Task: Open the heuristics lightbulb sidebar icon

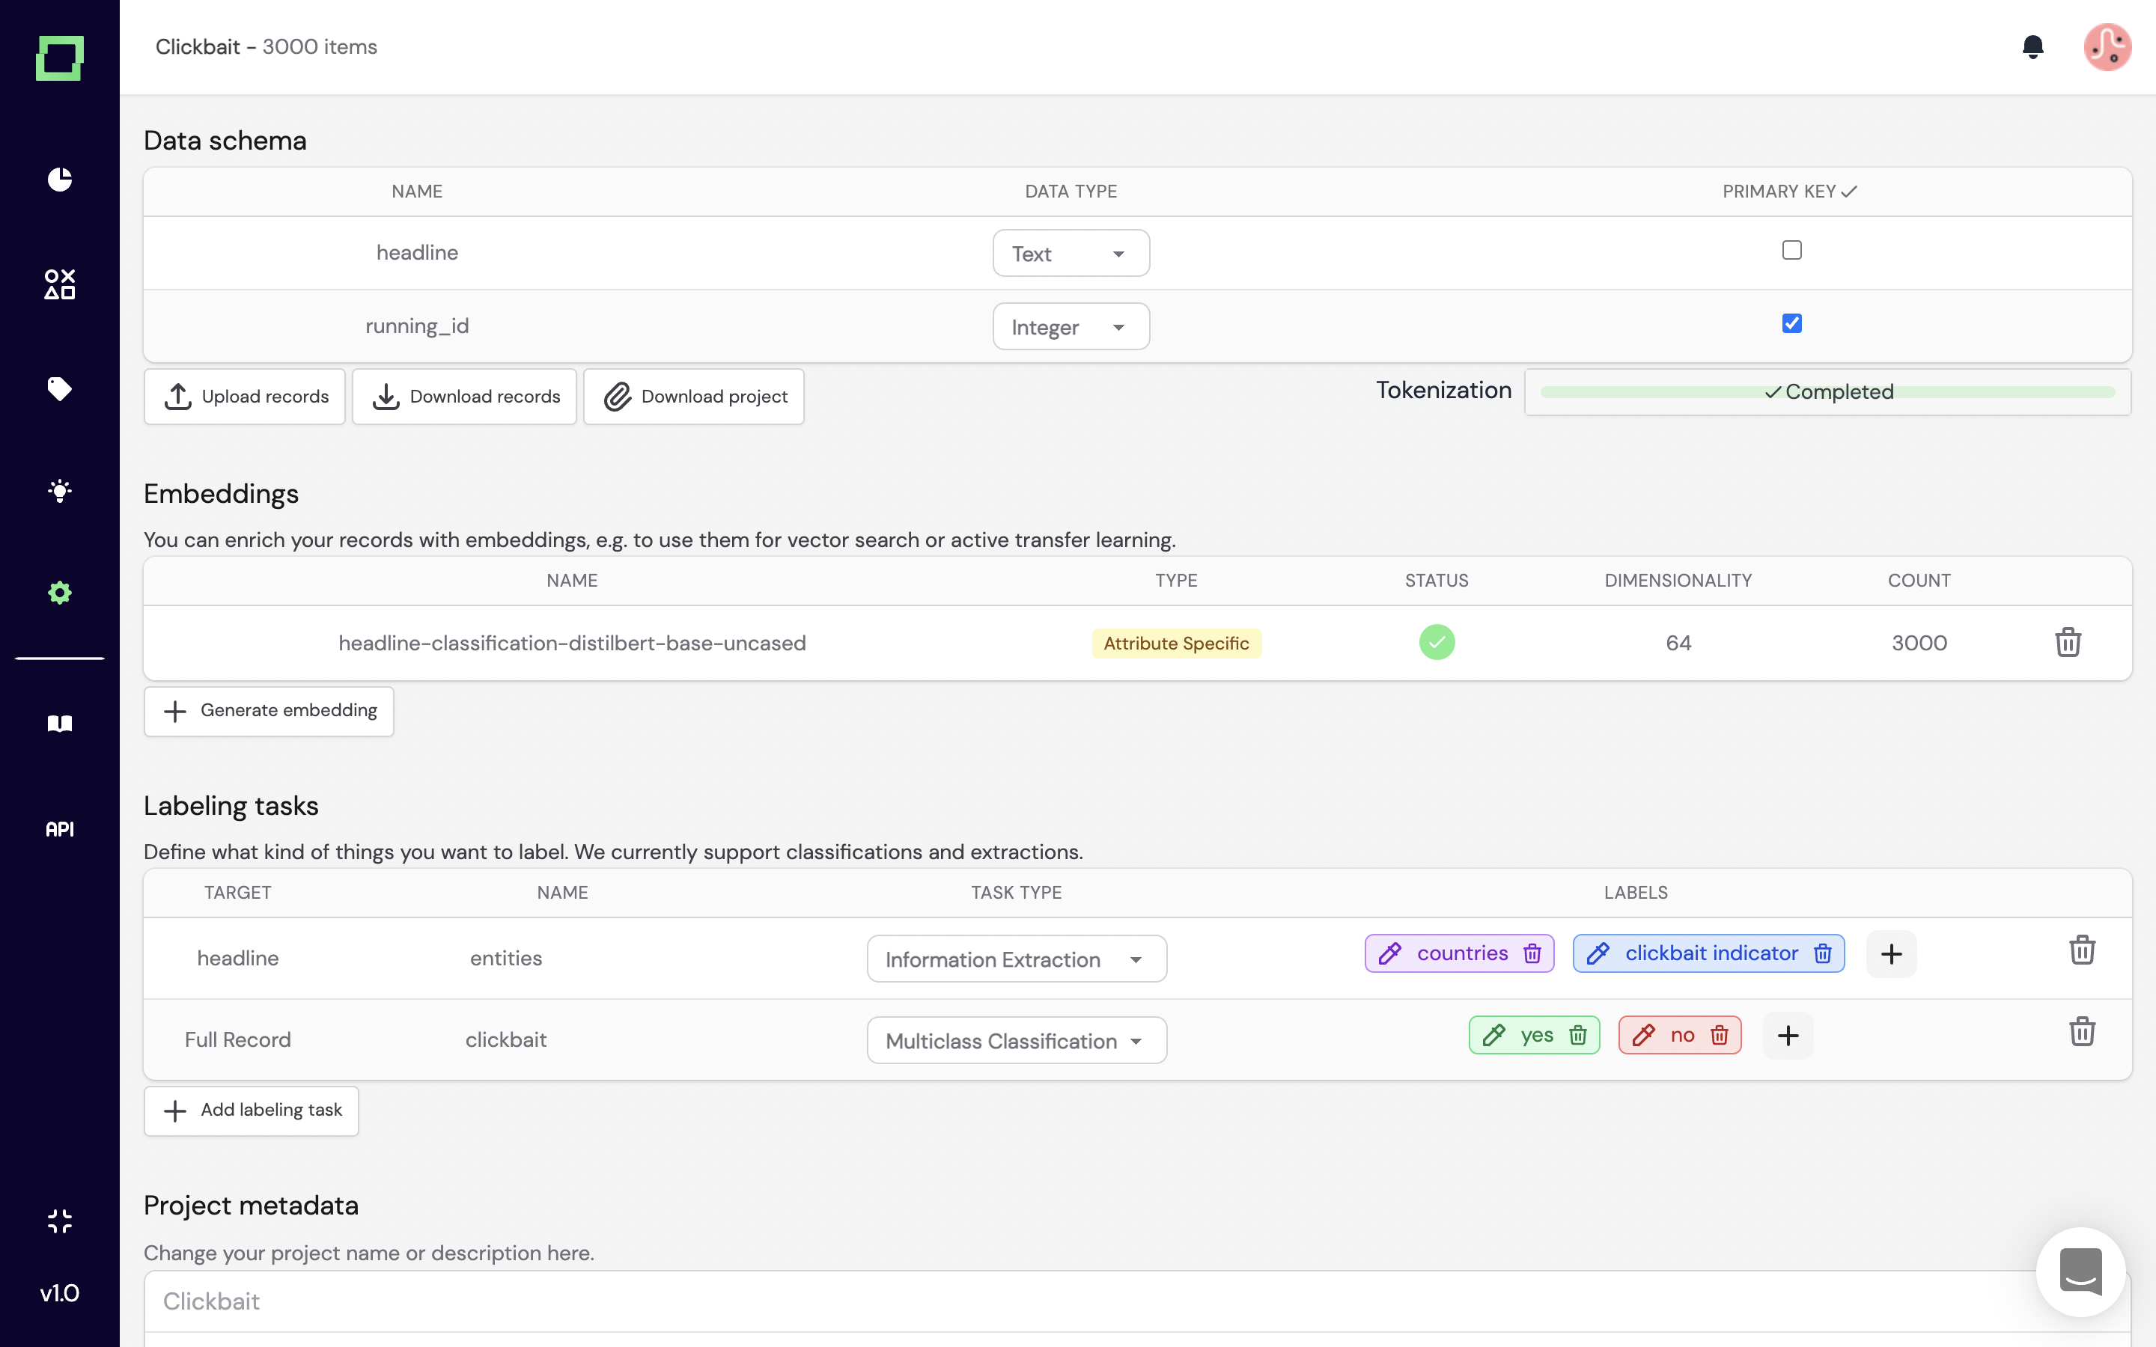Action: [x=60, y=491]
